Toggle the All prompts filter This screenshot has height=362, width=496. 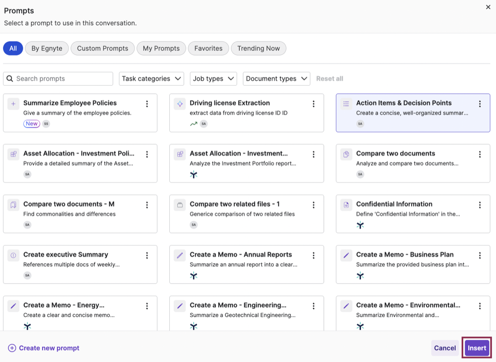point(13,48)
